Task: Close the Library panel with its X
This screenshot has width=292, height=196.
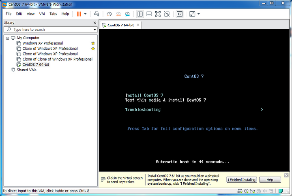Action: (x=95, y=23)
